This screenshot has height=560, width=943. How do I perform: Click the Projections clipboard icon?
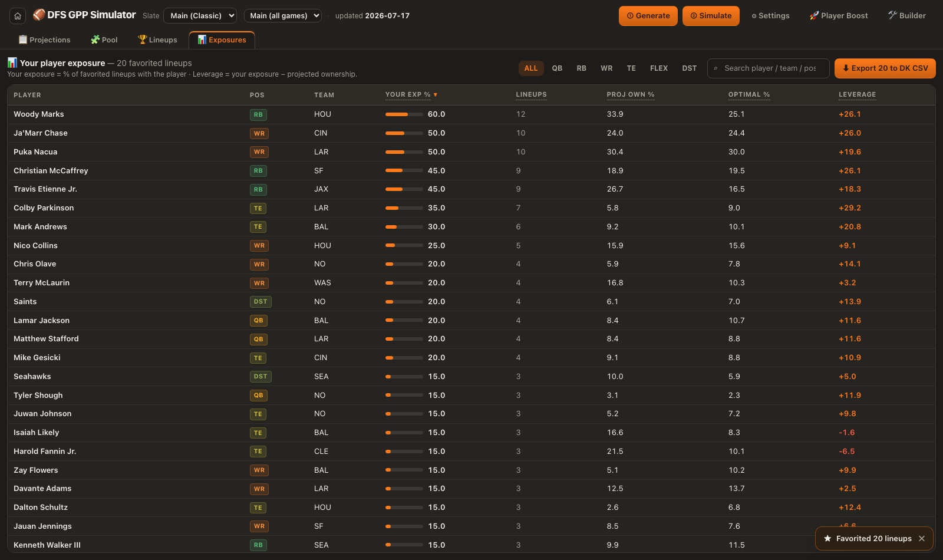(23, 39)
